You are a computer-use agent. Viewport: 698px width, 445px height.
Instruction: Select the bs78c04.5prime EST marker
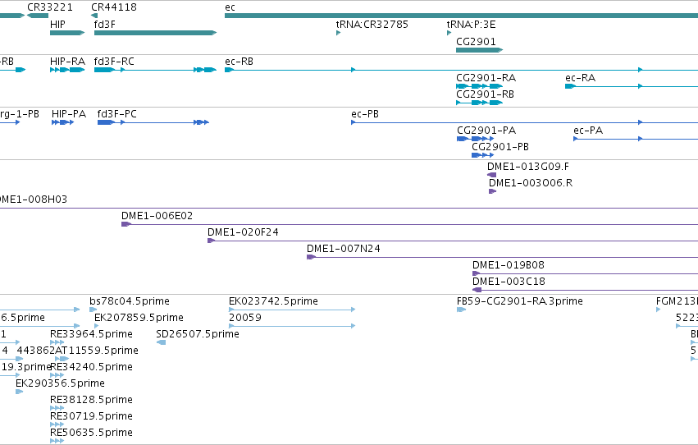coord(93,310)
